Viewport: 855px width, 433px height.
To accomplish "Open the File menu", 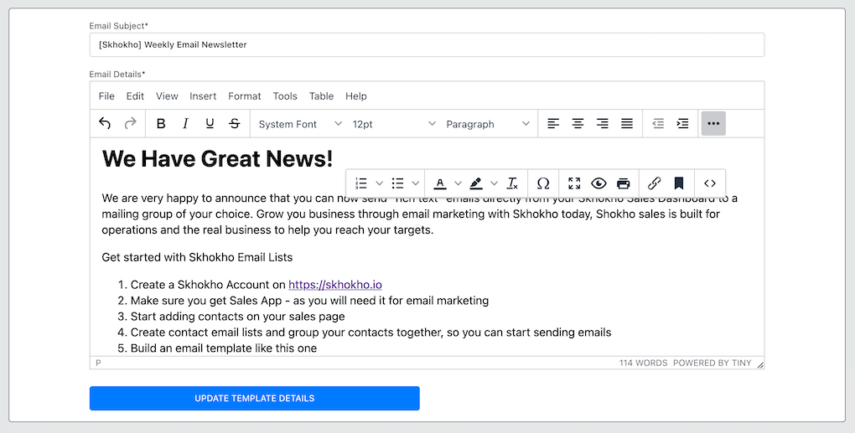I will point(106,95).
